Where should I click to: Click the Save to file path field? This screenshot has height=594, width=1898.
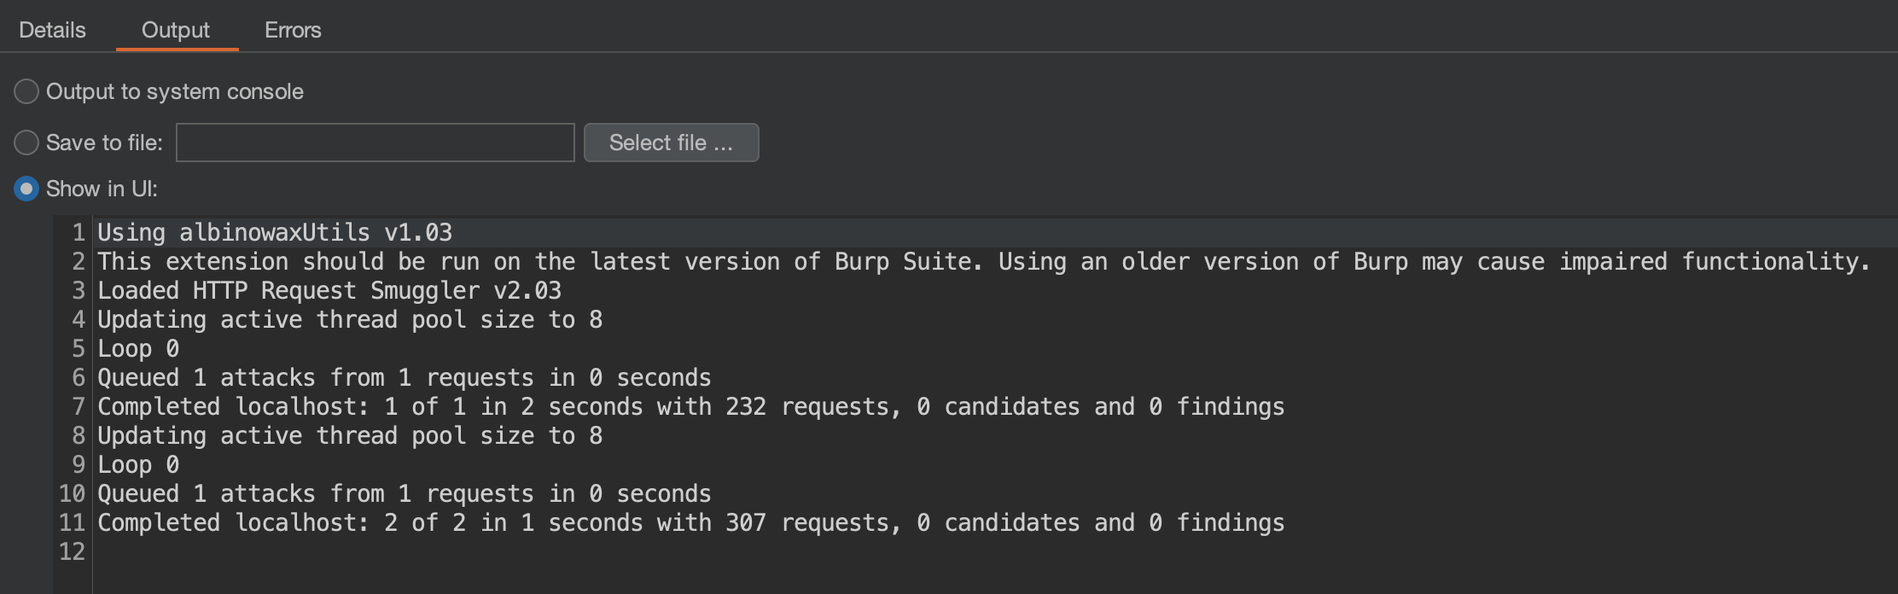point(375,143)
